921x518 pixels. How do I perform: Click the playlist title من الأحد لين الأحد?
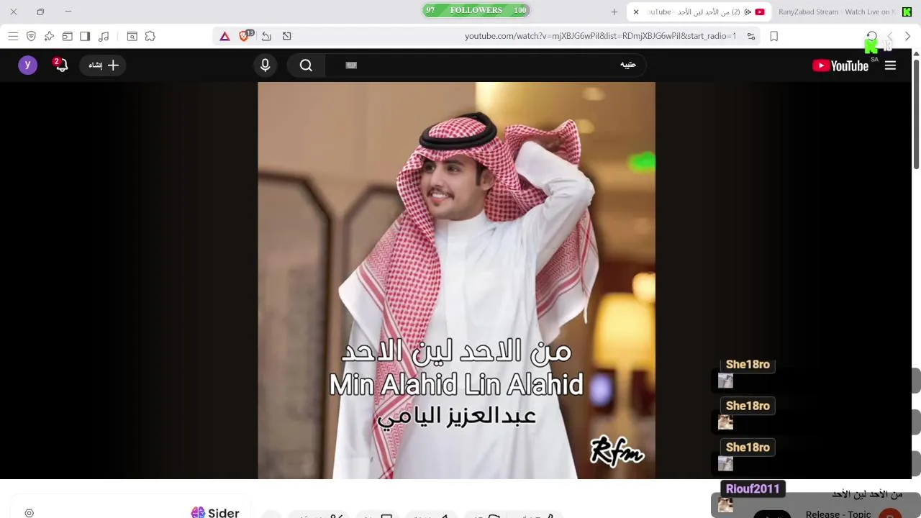point(867,494)
